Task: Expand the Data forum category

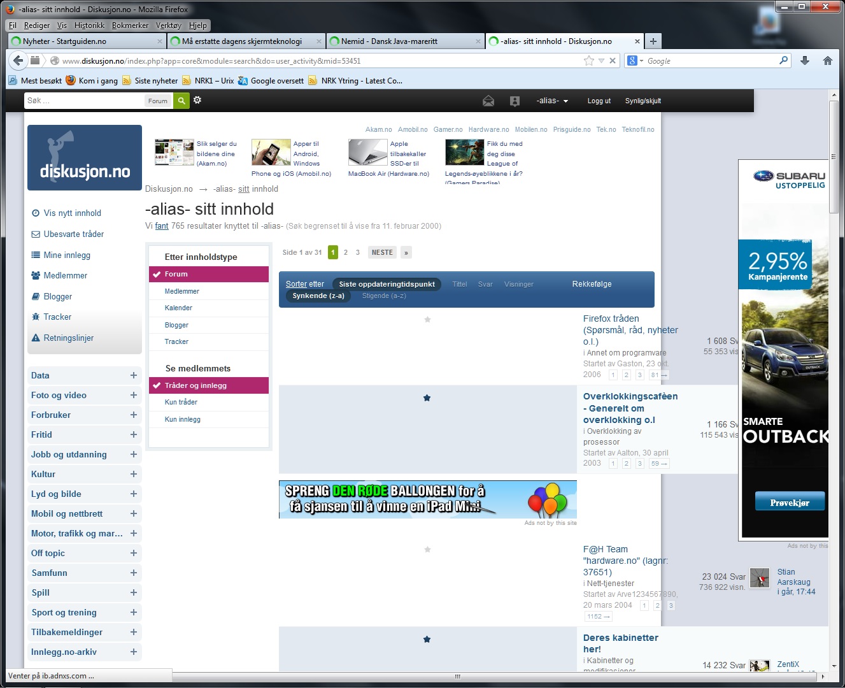Action: [x=134, y=375]
